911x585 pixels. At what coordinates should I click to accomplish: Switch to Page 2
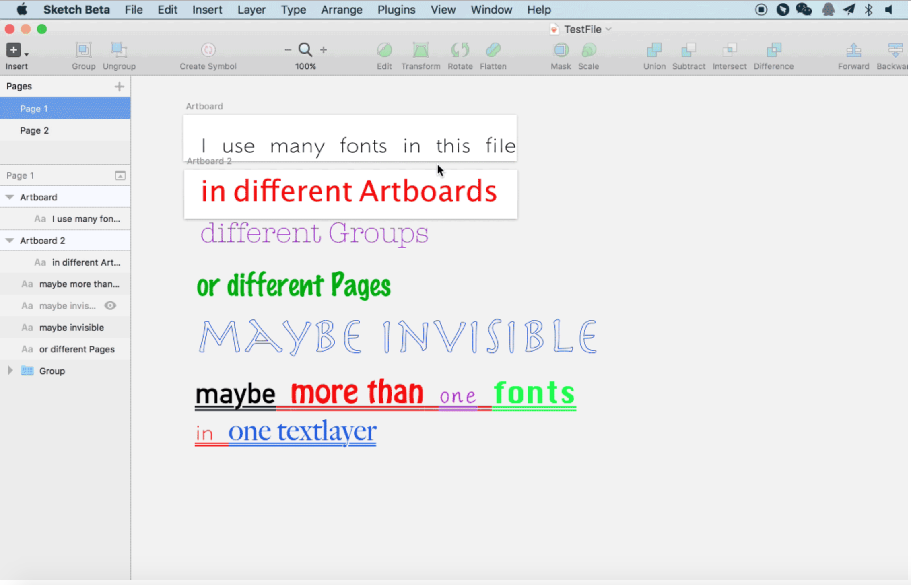(x=35, y=130)
